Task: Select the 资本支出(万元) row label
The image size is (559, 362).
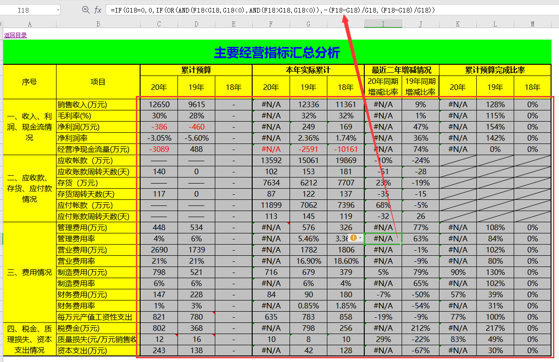Action: [x=98, y=351]
